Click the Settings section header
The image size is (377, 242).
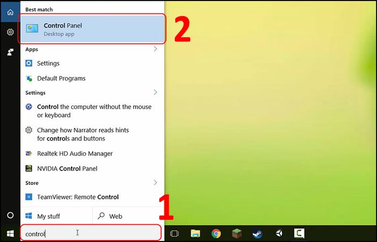36,92
